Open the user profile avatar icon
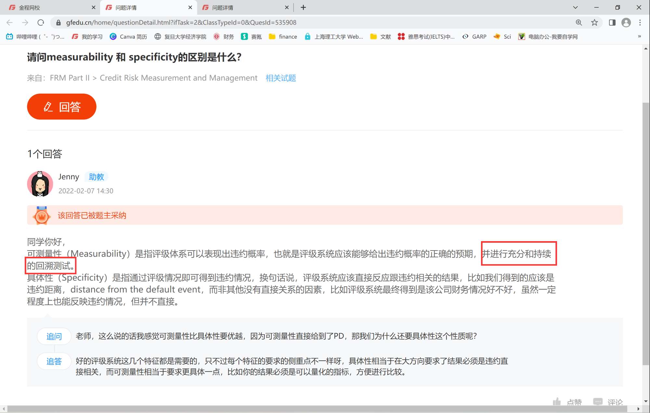This screenshot has width=650, height=413. click(626, 22)
